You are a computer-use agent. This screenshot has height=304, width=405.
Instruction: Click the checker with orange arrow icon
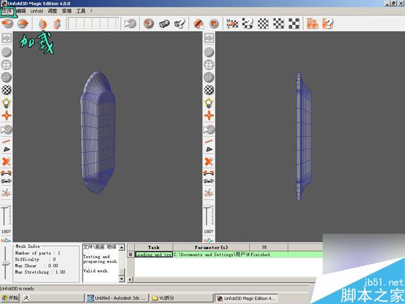[x=232, y=24]
